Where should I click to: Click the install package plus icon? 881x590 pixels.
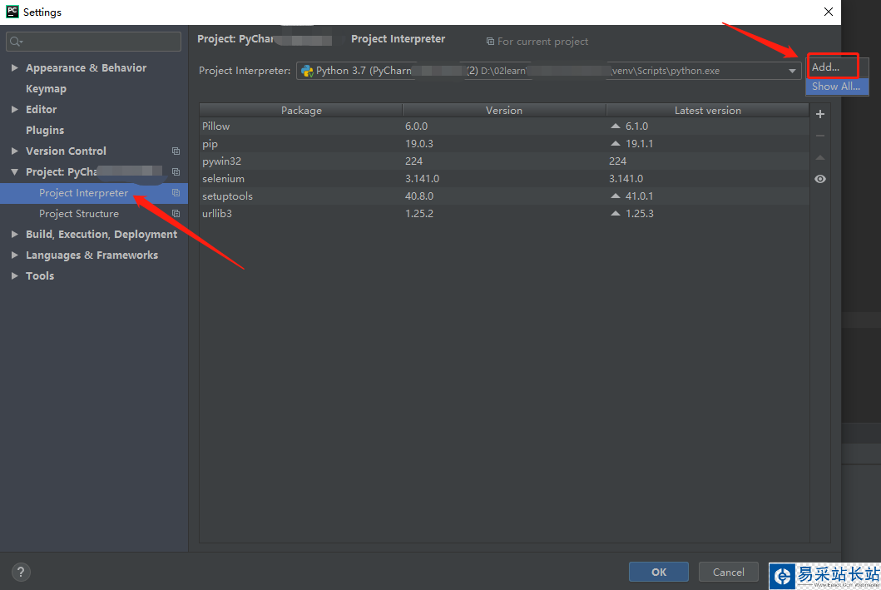click(819, 114)
